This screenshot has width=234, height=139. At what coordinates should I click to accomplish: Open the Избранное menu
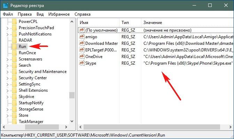[x=59, y=14]
